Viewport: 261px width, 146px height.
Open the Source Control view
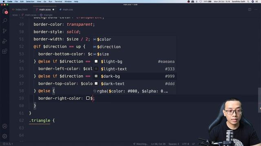[4, 31]
